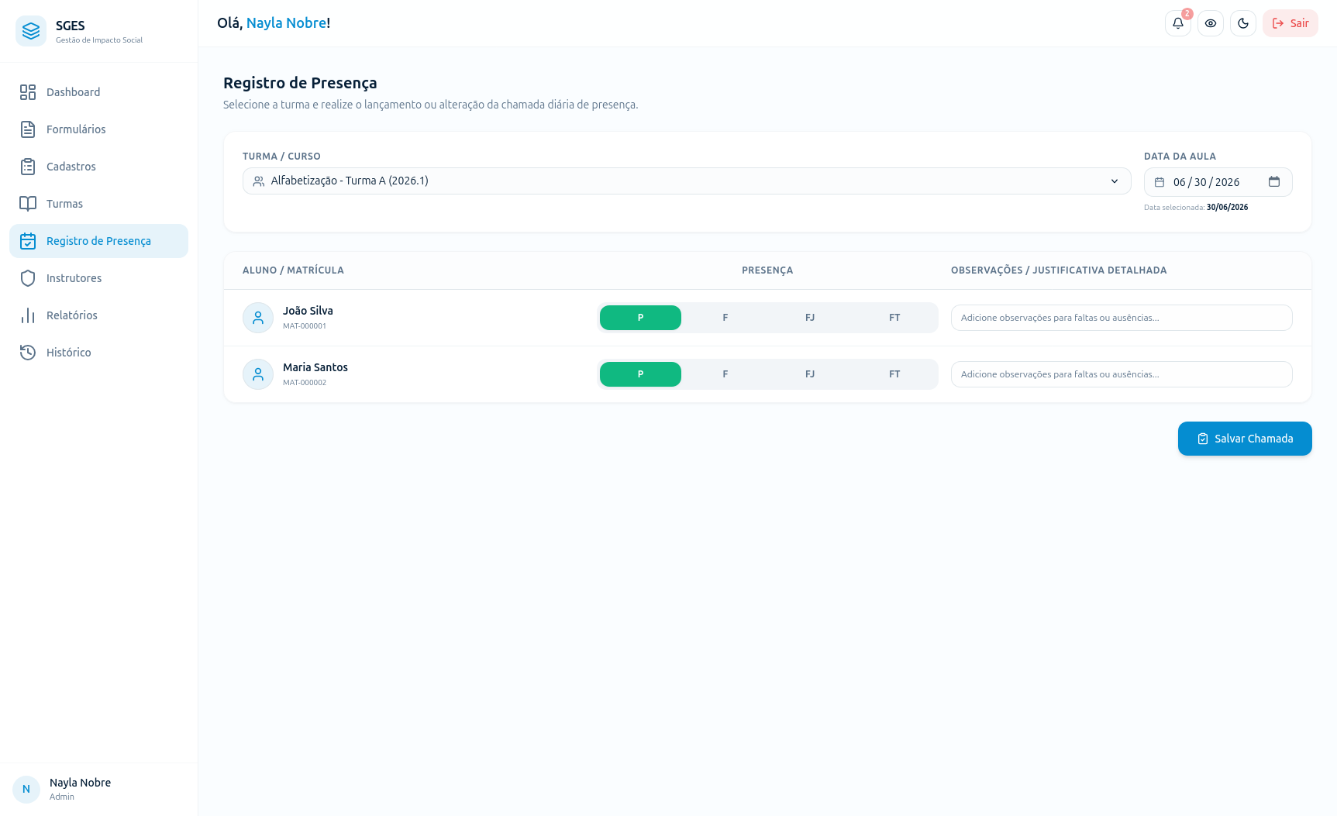Click the Cadastros clipboard icon
This screenshot has width=1337, height=816.
click(x=28, y=167)
